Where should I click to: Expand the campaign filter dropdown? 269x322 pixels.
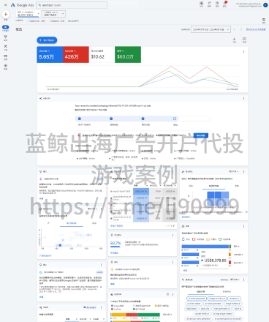click(x=53, y=14)
